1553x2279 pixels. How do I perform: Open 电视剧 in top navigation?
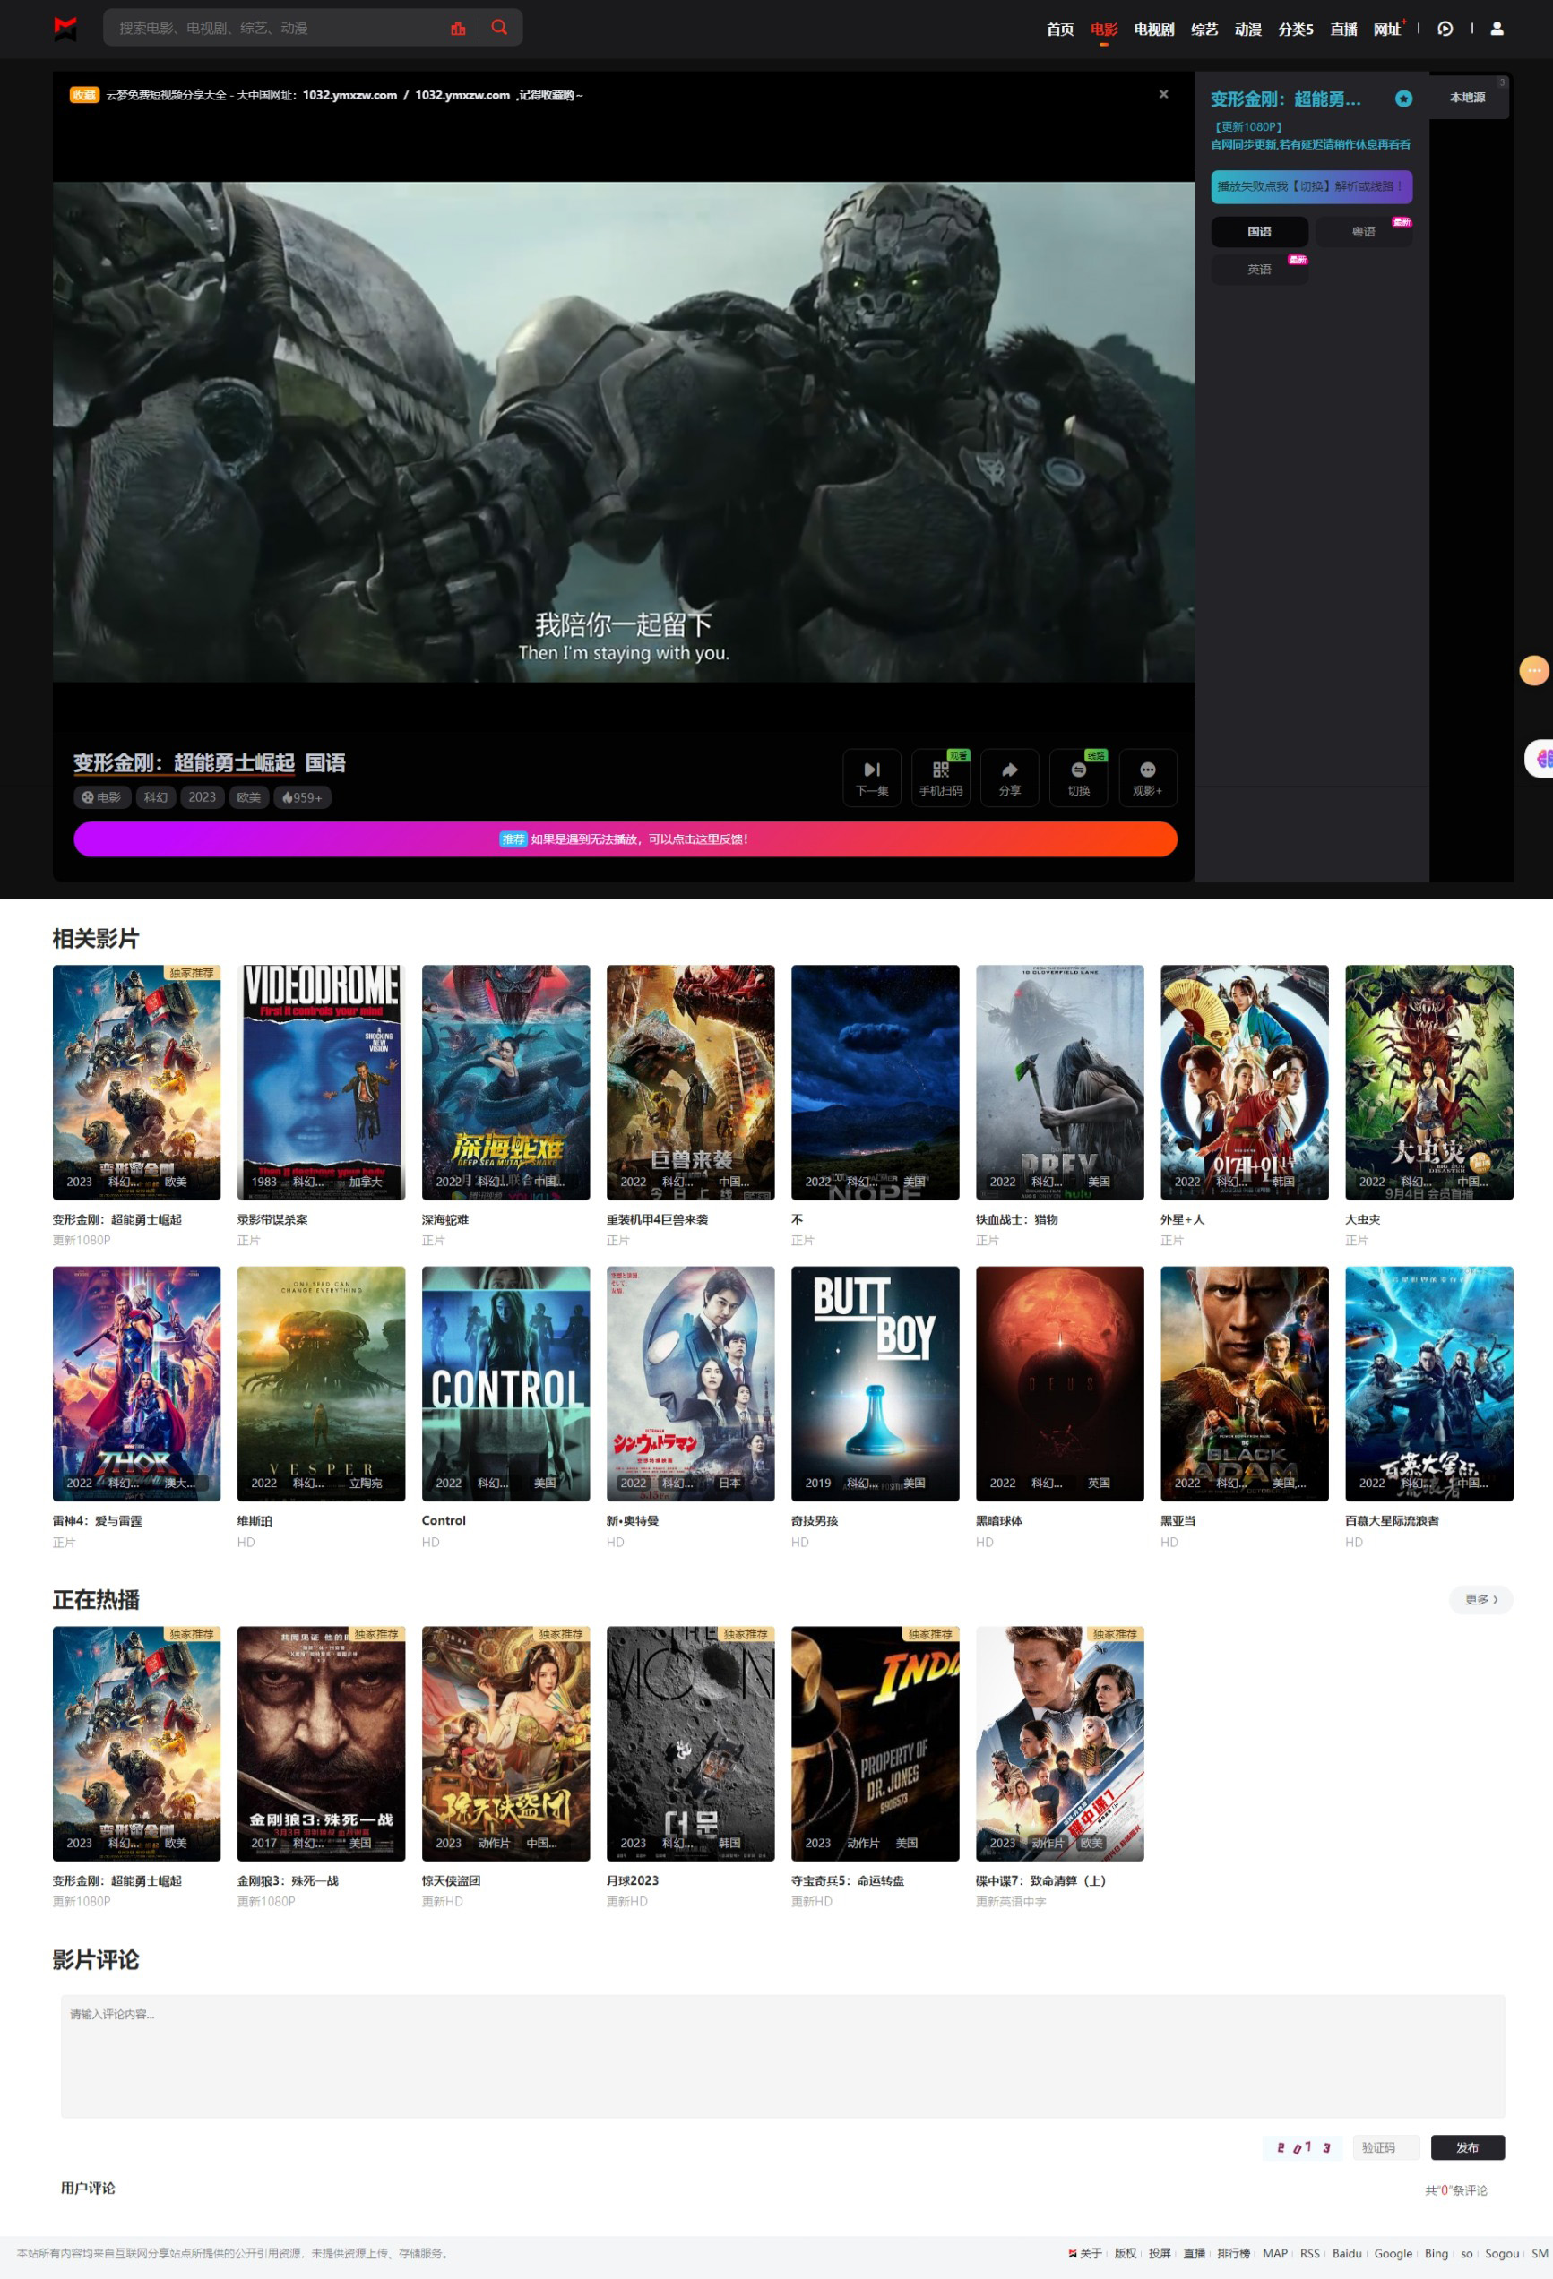coord(1153,30)
